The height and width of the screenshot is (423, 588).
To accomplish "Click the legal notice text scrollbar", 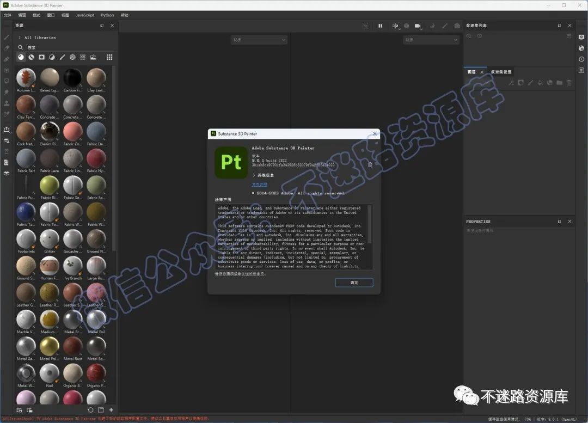I will pyautogui.click(x=370, y=224).
